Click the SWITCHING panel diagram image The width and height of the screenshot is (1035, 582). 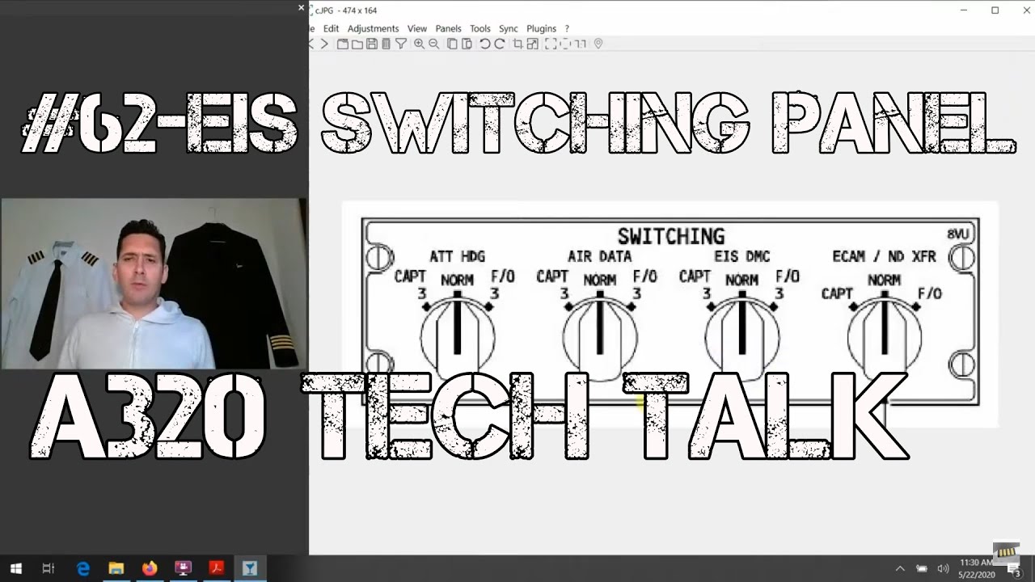click(670, 312)
